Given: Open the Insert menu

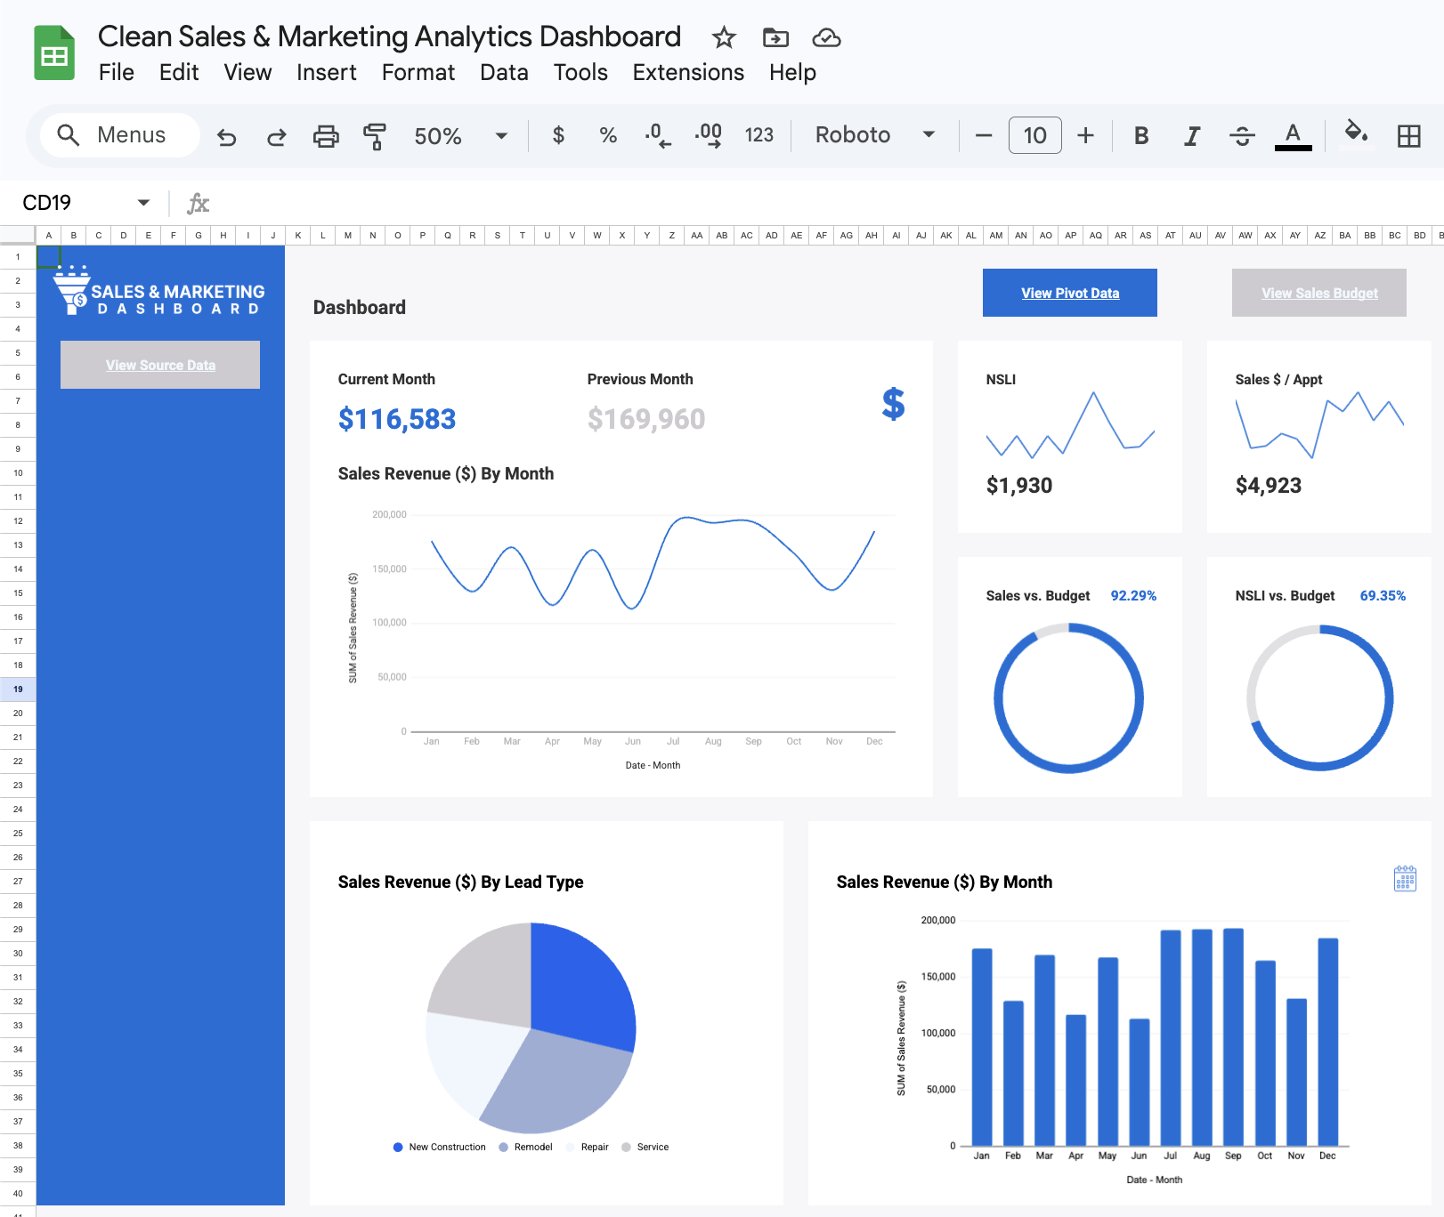Looking at the screenshot, I should 326,73.
